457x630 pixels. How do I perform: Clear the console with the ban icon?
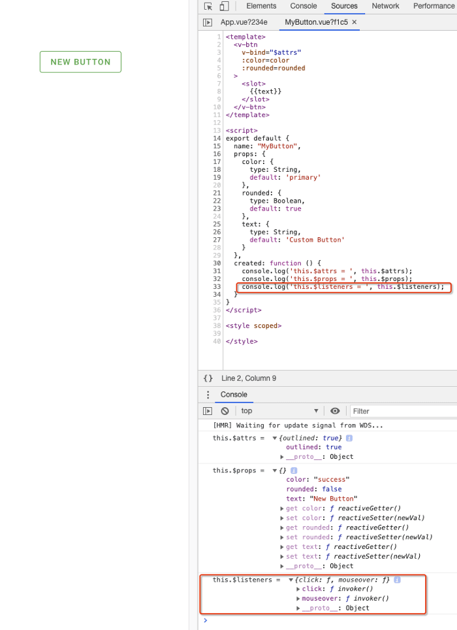(225, 411)
